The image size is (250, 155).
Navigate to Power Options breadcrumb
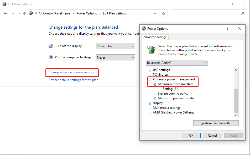pos(87,13)
